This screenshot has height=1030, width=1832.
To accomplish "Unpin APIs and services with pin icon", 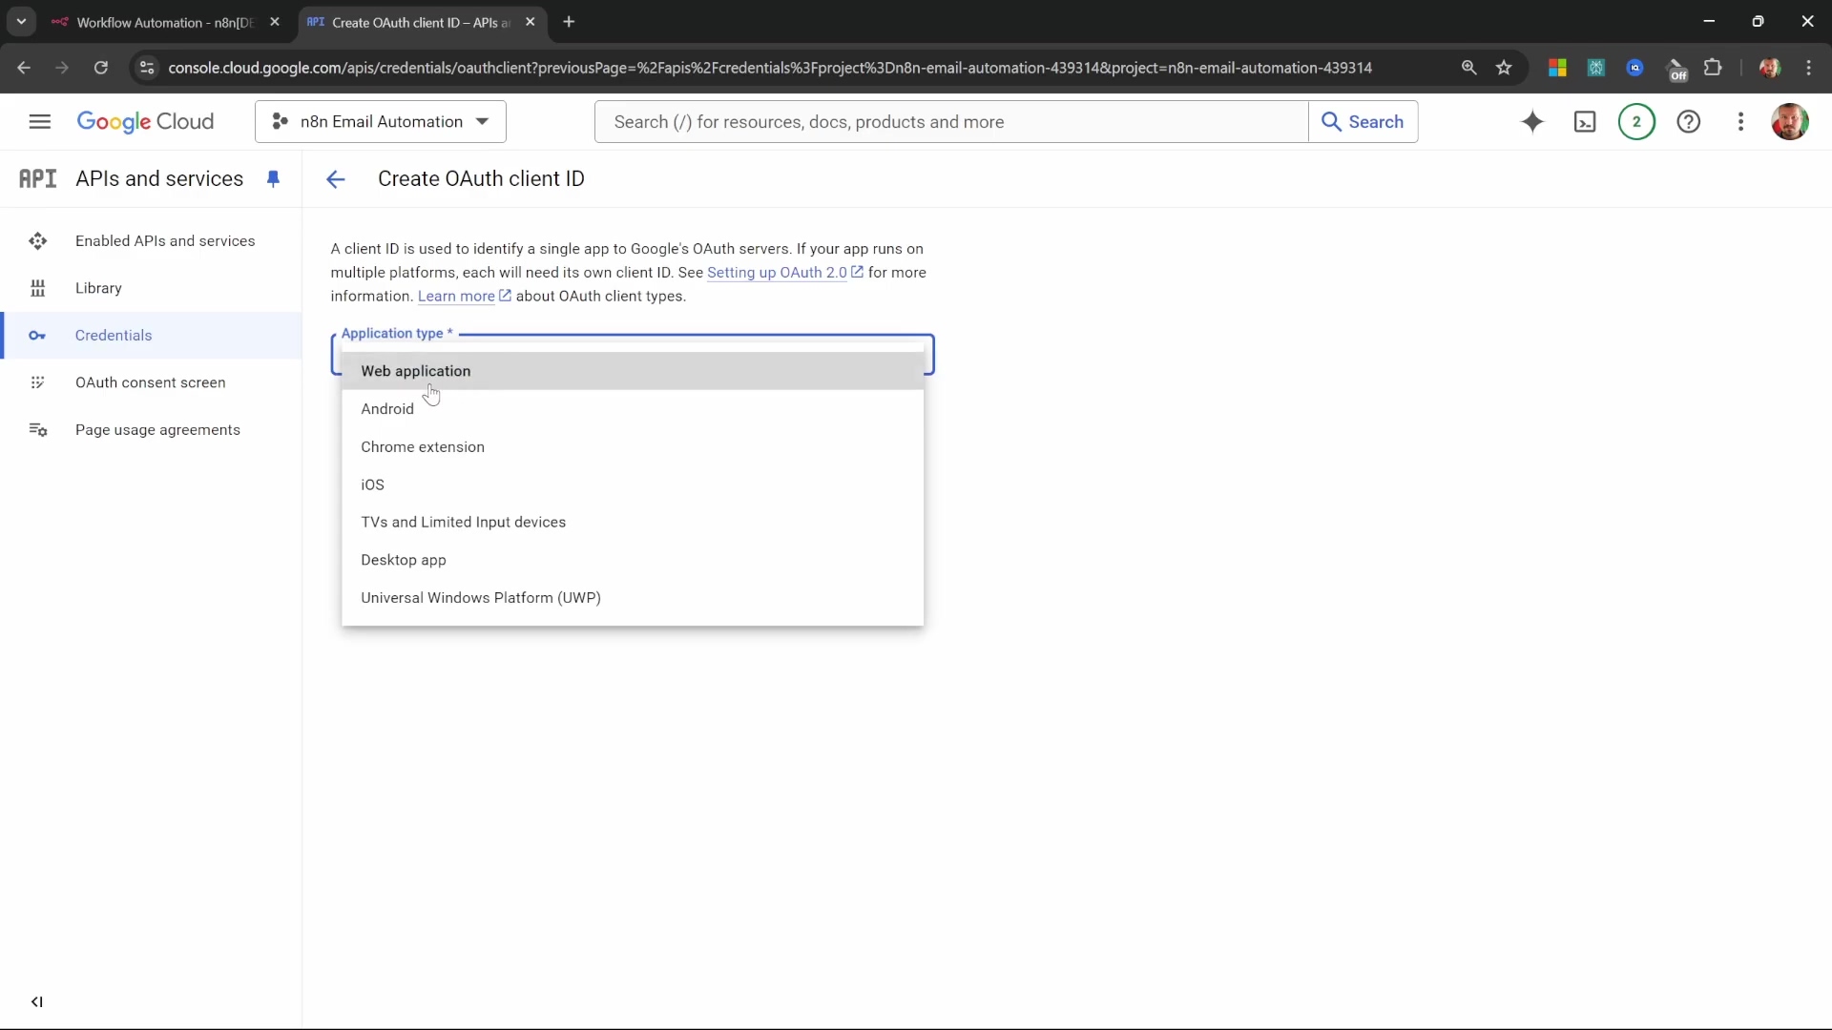I will tap(274, 178).
